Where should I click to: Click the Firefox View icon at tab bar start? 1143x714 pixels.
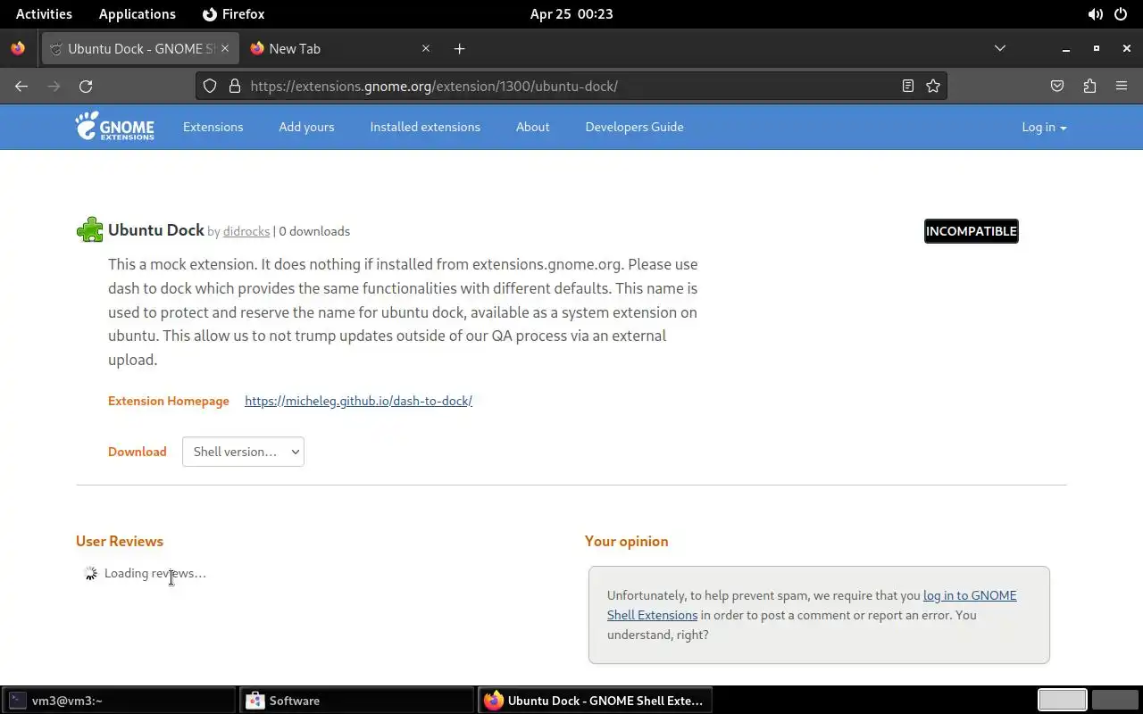pyautogui.click(x=18, y=48)
